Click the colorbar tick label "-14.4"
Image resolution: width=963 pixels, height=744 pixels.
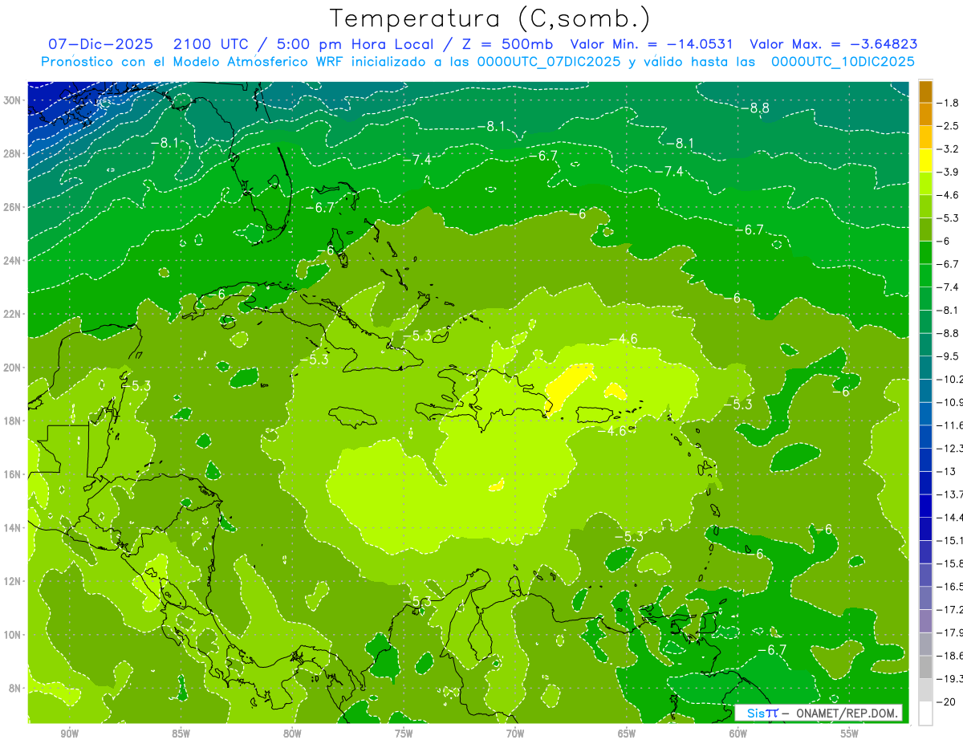coord(951,517)
